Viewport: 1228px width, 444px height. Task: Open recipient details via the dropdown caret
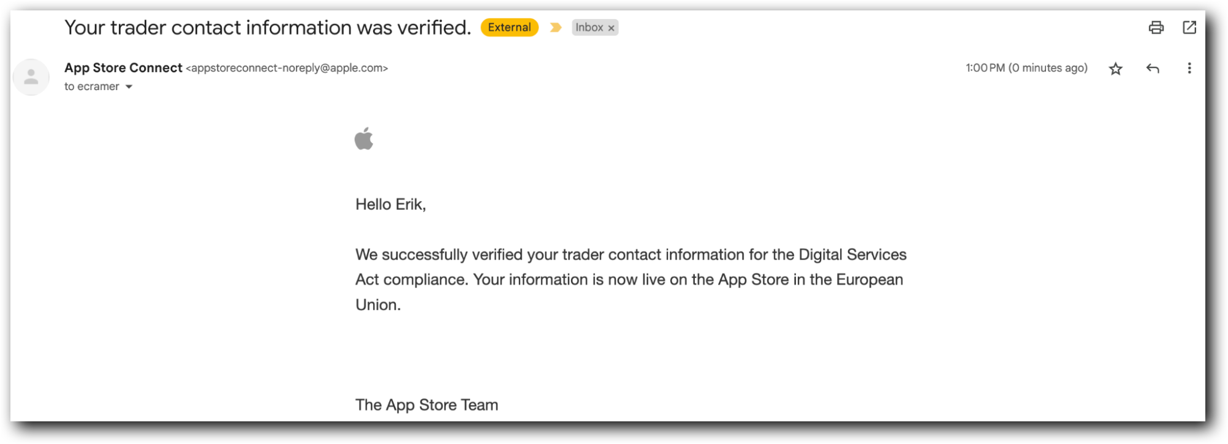[129, 87]
